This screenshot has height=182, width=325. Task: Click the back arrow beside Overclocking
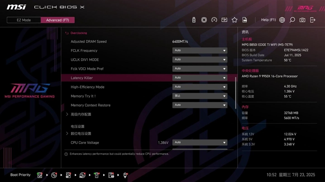(x=67, y=33)
